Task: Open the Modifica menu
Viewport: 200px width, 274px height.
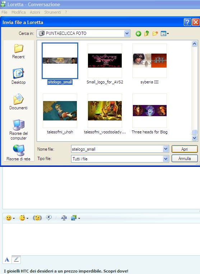Action: click(x=19, y=12)
